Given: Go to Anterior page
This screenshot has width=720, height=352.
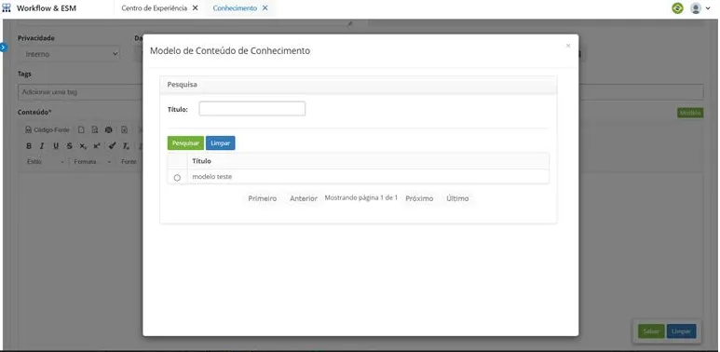Looking at the screenshot, I should pyautogui.click(x=304, y=198).
